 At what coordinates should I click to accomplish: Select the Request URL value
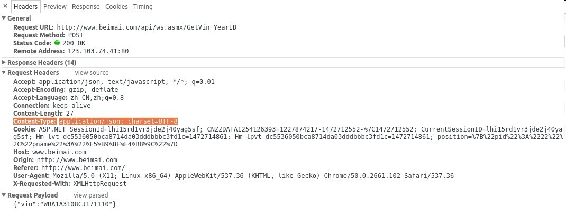pos(147,27)
